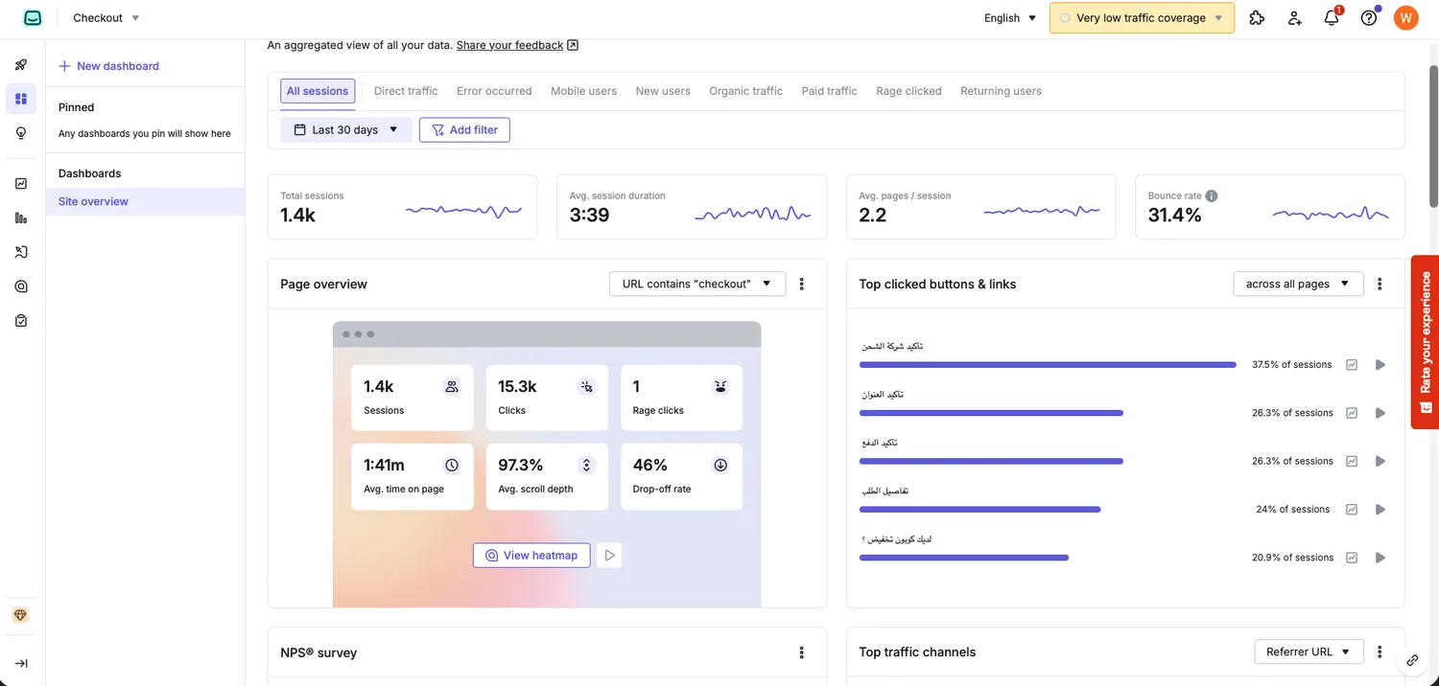The height and width of the screenshot is (686, 1439).
Task: Select the Error occurred segment tab
Action: pos(494,91)
